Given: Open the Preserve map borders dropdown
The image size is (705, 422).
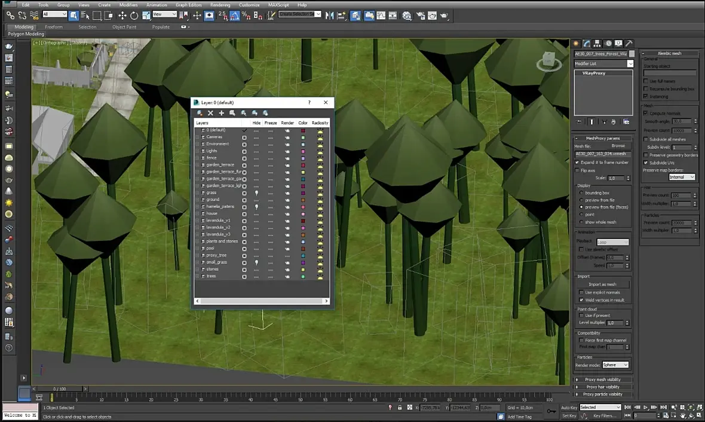Looking at the screenshot, I should pos(682,177).
